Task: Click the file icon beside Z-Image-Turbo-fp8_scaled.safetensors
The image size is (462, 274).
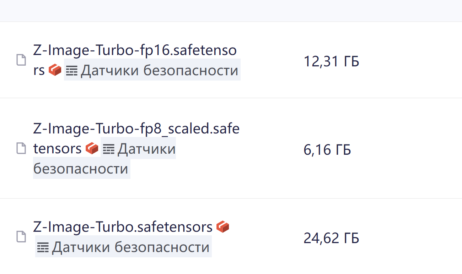Action: pyautogui.click(x=21, y=148)
